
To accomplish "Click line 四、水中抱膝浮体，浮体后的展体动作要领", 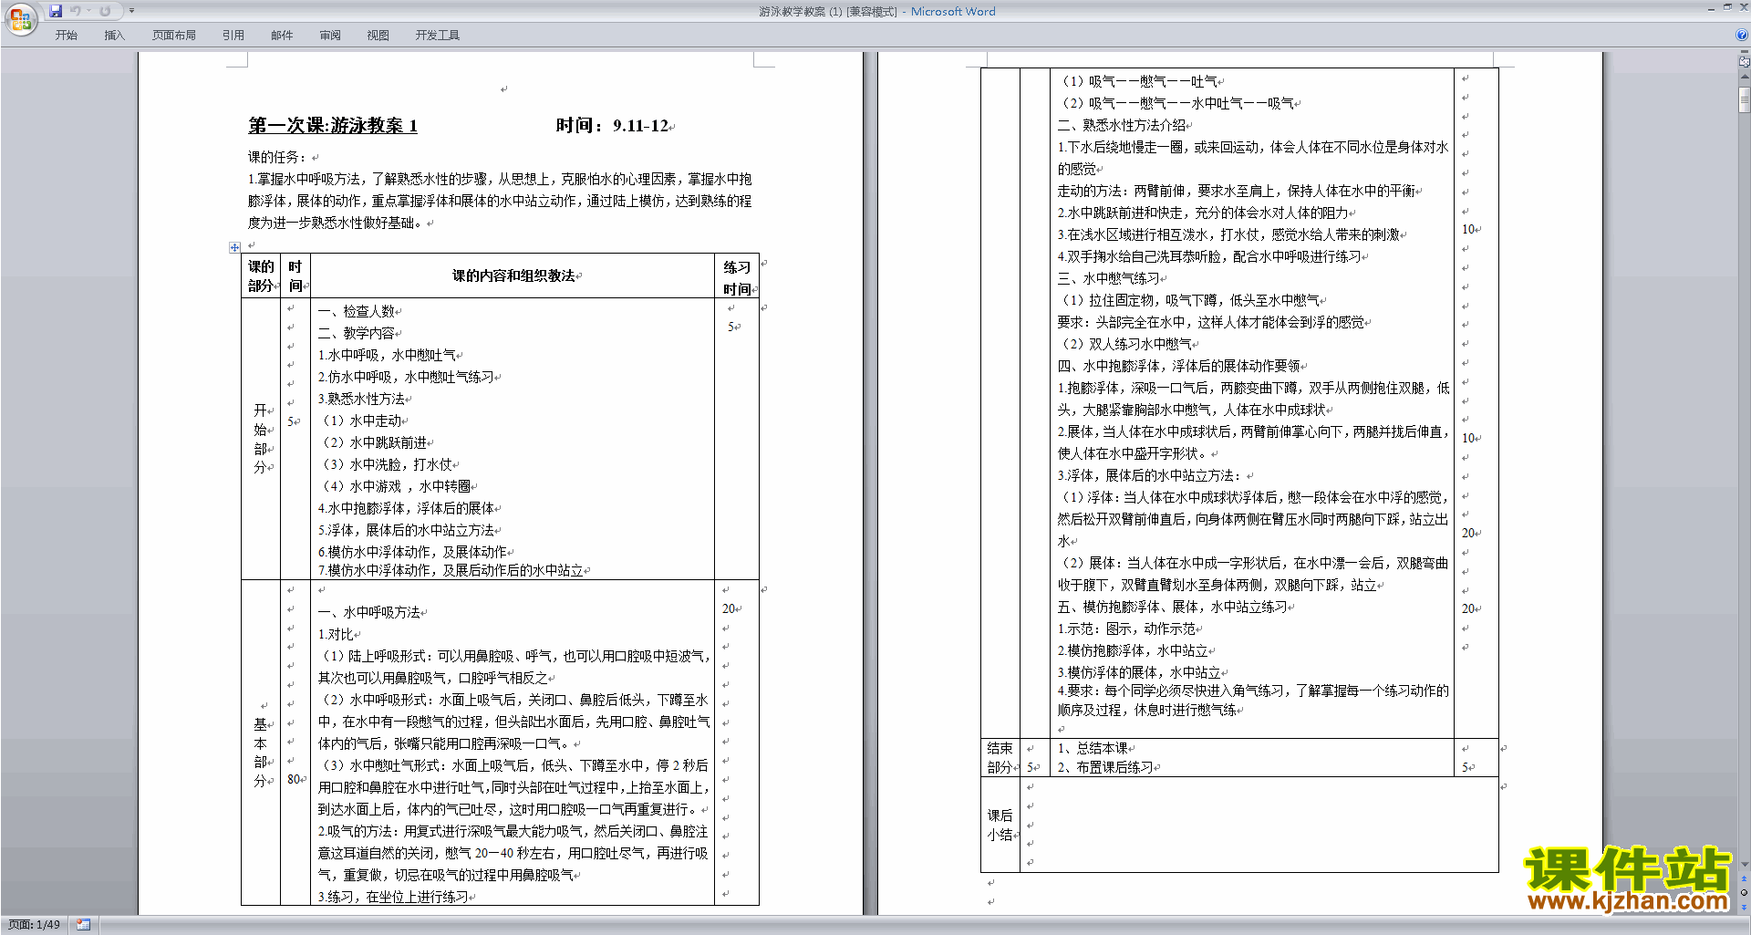I will pyautogui.click(x=1179, y=366).
